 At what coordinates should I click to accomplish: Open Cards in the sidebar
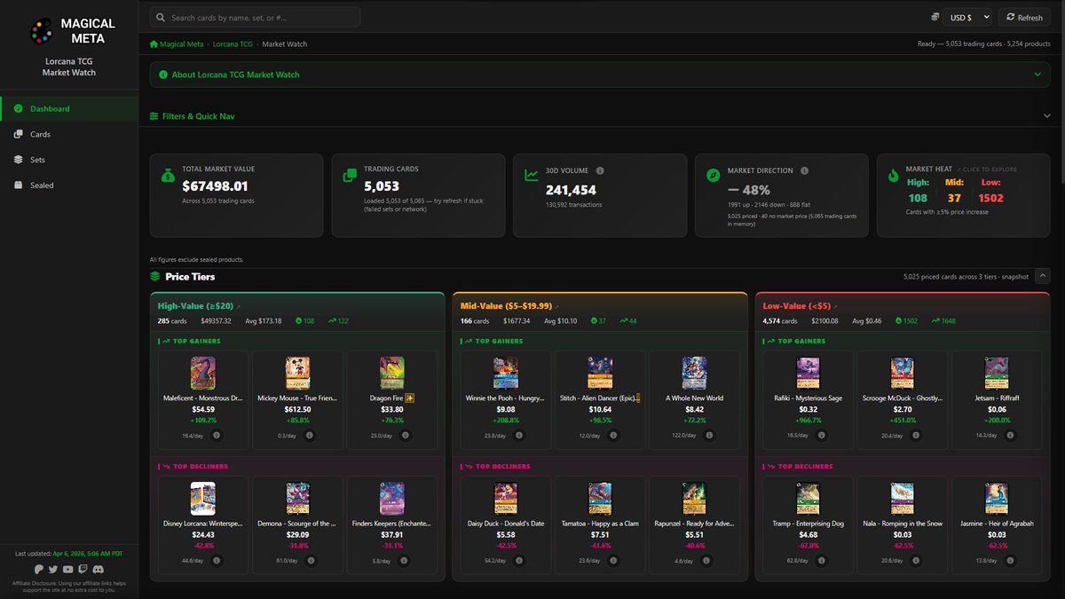click(69, 135)
